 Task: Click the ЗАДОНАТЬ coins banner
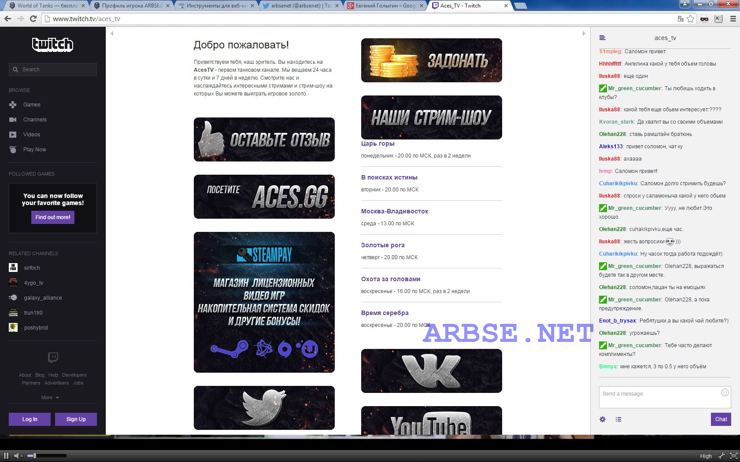pos(432,60)
